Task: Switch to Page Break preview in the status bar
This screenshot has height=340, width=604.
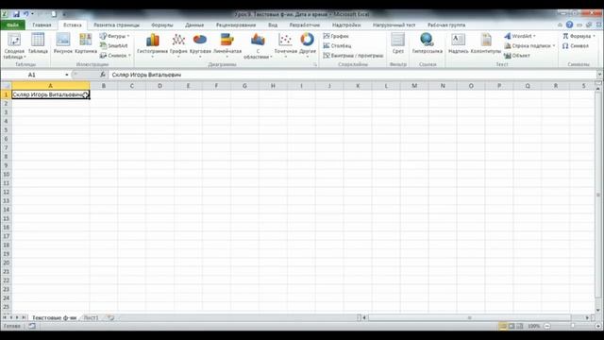Action: [520, 326]
